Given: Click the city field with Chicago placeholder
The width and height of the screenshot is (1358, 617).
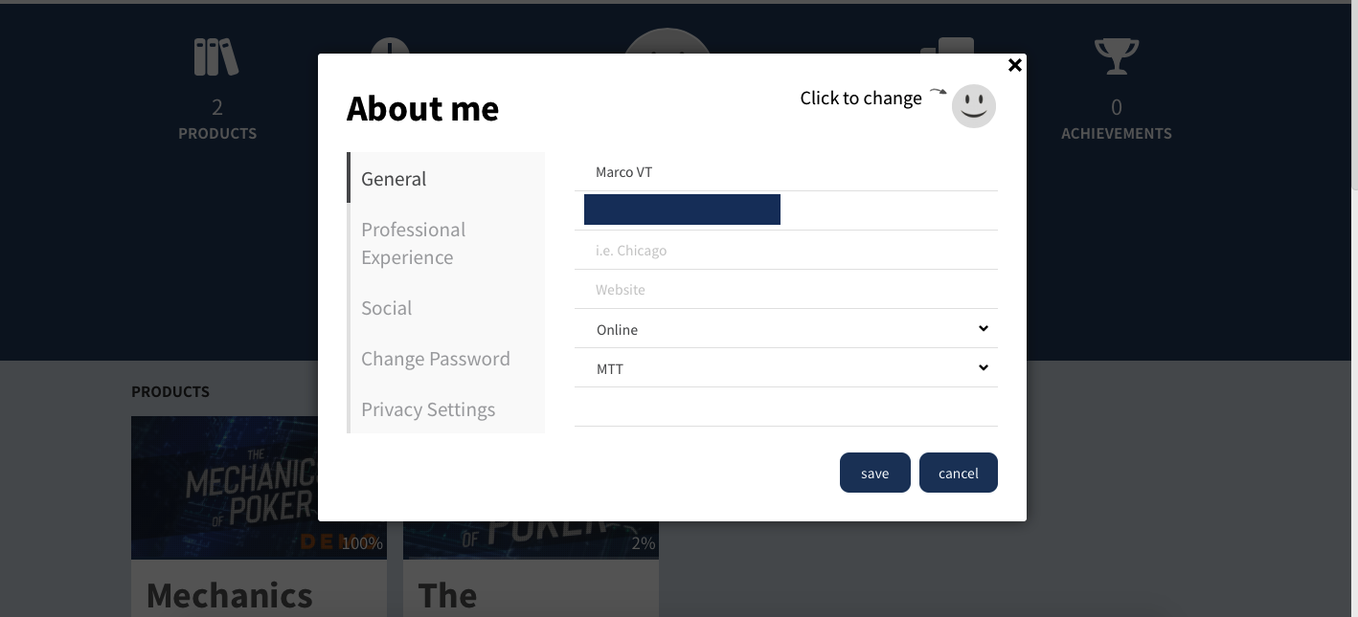Looking at the screenshot, I should tap(786, 251).
